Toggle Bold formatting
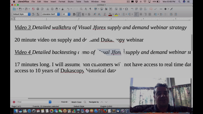This screenshot has width=203, height=114. point(74,14)
